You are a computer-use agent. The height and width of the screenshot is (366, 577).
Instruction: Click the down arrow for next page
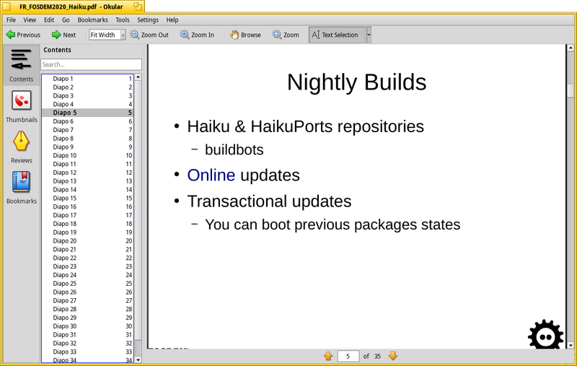point(393,356)
